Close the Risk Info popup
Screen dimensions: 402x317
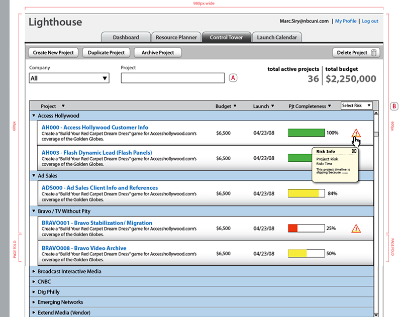point(354,151)
